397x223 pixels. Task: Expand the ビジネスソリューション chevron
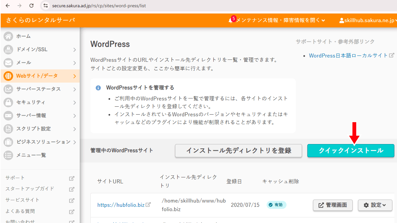(74, 142)
